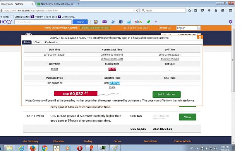Open Google Chrome from the taskbar
The height and width of the screenshot is (151, 242).
(x=45, y=148)
